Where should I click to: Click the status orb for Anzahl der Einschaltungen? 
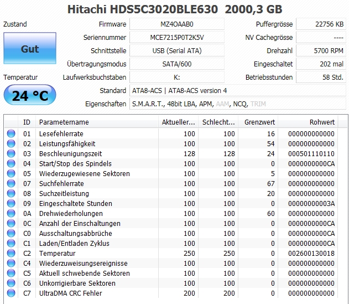pyautogui.click(x=11, y=223)
